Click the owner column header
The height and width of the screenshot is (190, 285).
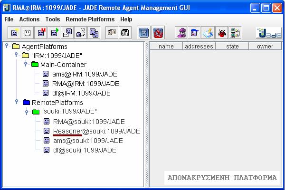(x=265, y=47)
